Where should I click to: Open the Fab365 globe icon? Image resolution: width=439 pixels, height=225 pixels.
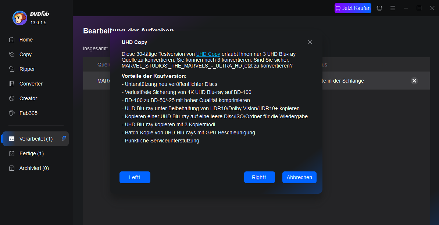(12, 113)
